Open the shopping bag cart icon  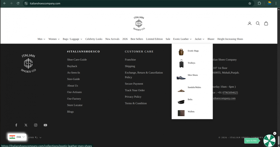pos(266,24)
